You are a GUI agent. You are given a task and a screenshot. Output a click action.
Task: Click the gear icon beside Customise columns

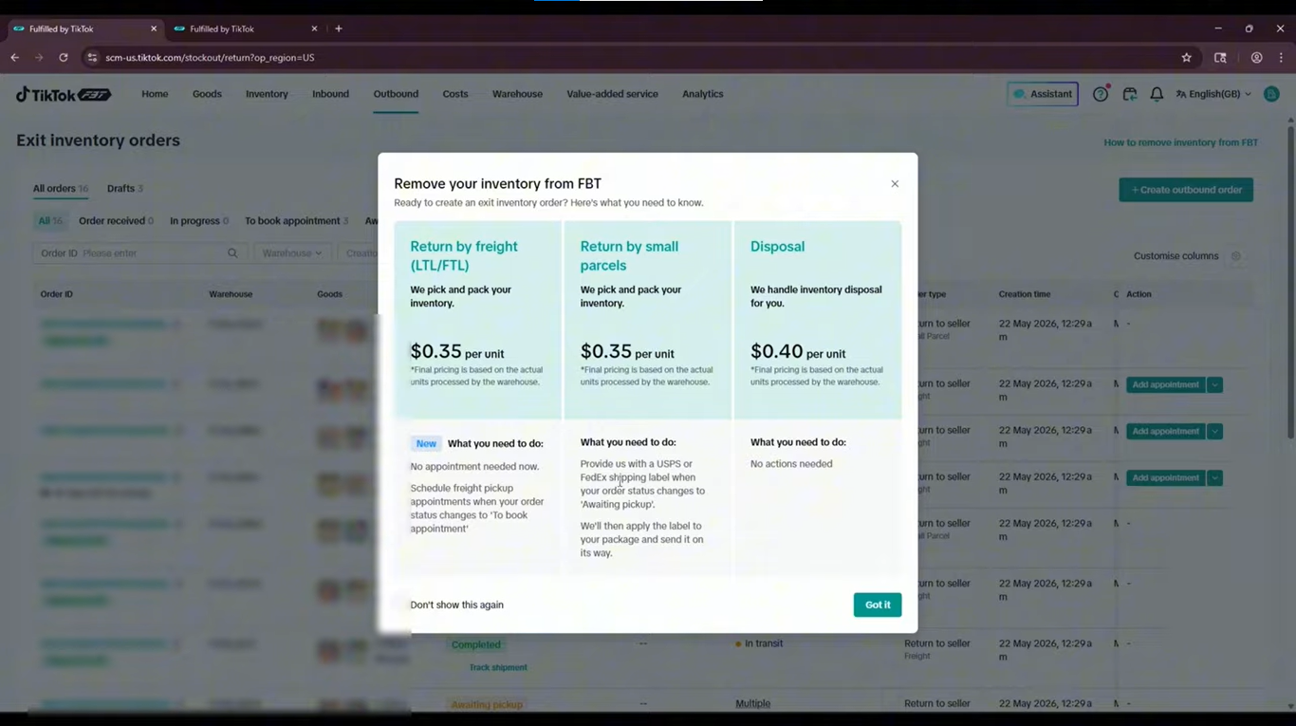[1235, 256]
